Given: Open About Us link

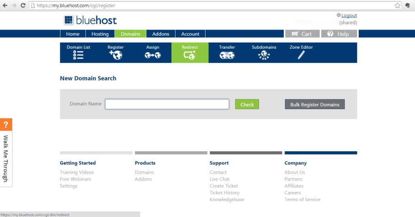Looking at the screenshot, I should pos(295,172).
